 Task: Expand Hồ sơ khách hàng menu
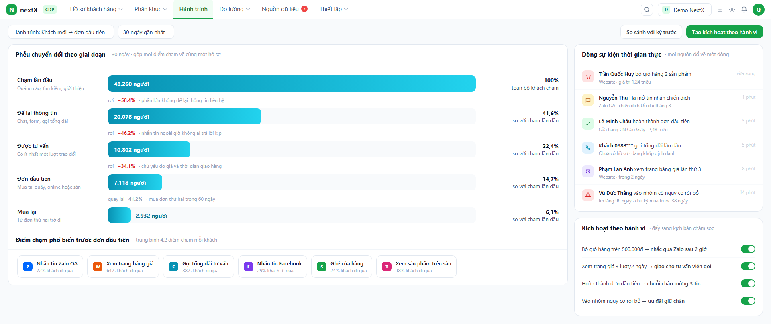[x=96, y=9]
